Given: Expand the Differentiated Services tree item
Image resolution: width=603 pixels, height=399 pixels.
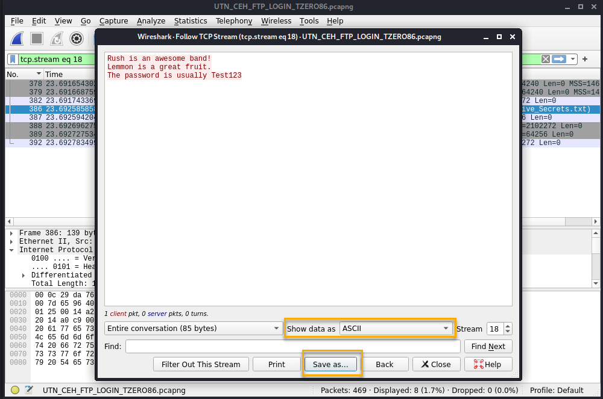Looking at the screenshot, I should coord(24,276).
